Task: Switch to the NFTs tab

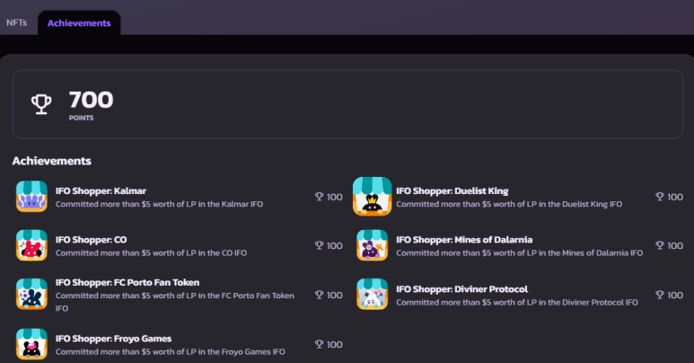Action: pyautogui.click(x=18, y=22)
